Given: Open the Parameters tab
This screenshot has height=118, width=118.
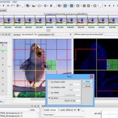Looking at the screenshot, I should 49,115.
